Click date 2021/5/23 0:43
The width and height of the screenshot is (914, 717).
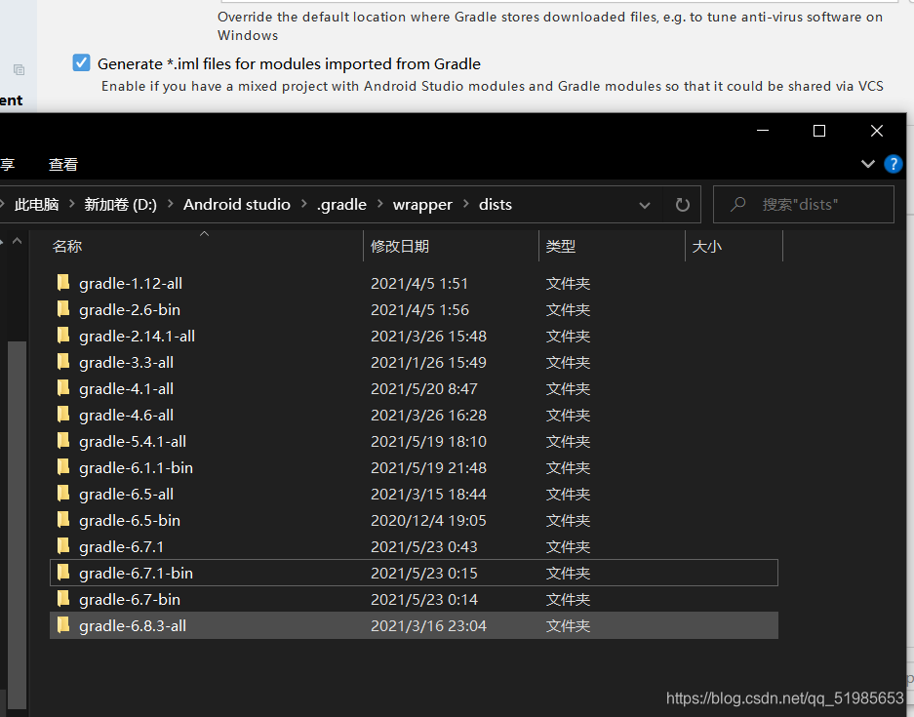423,547
